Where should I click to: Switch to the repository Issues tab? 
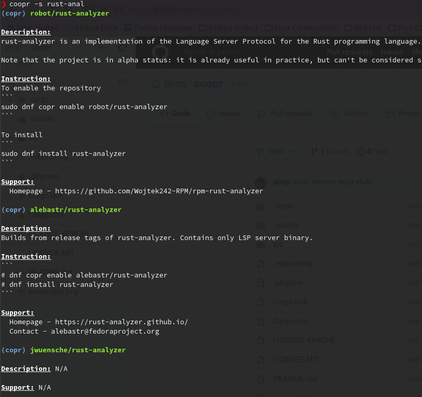223,113
